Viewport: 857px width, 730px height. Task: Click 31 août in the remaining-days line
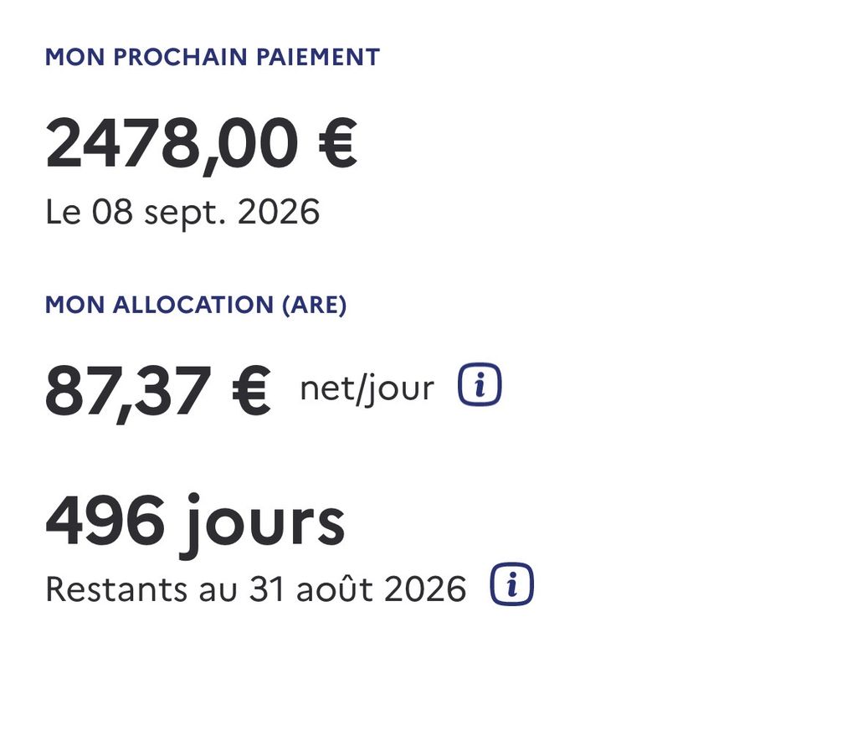[311, 589]
